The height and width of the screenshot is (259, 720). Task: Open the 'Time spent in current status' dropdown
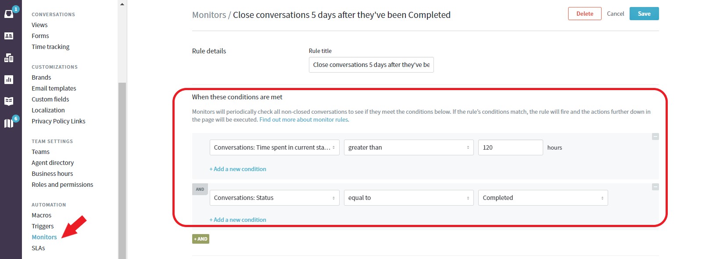click(274, 147)
